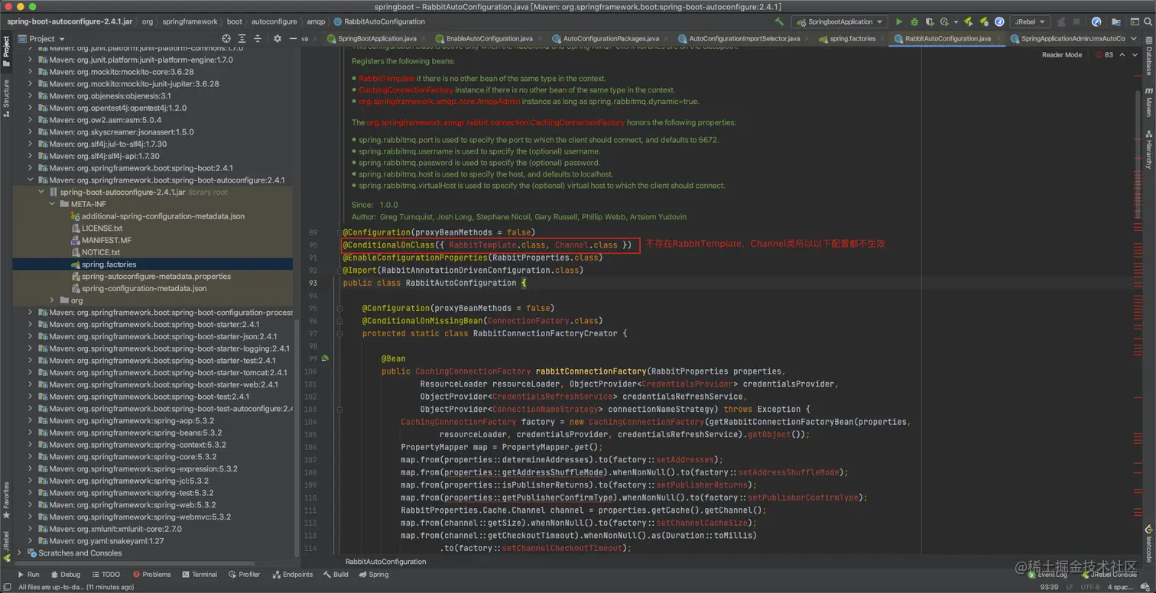Viewport: 1156px width, 593px height.
Task: Toggle Reader Mode in editor
Action: pos(1061,55)
